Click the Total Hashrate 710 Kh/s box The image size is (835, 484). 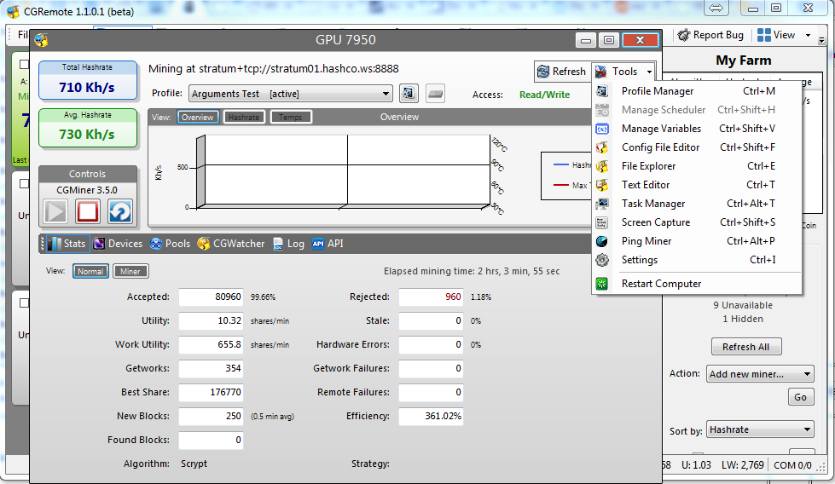pyautogui.click(x=88, y=80)
